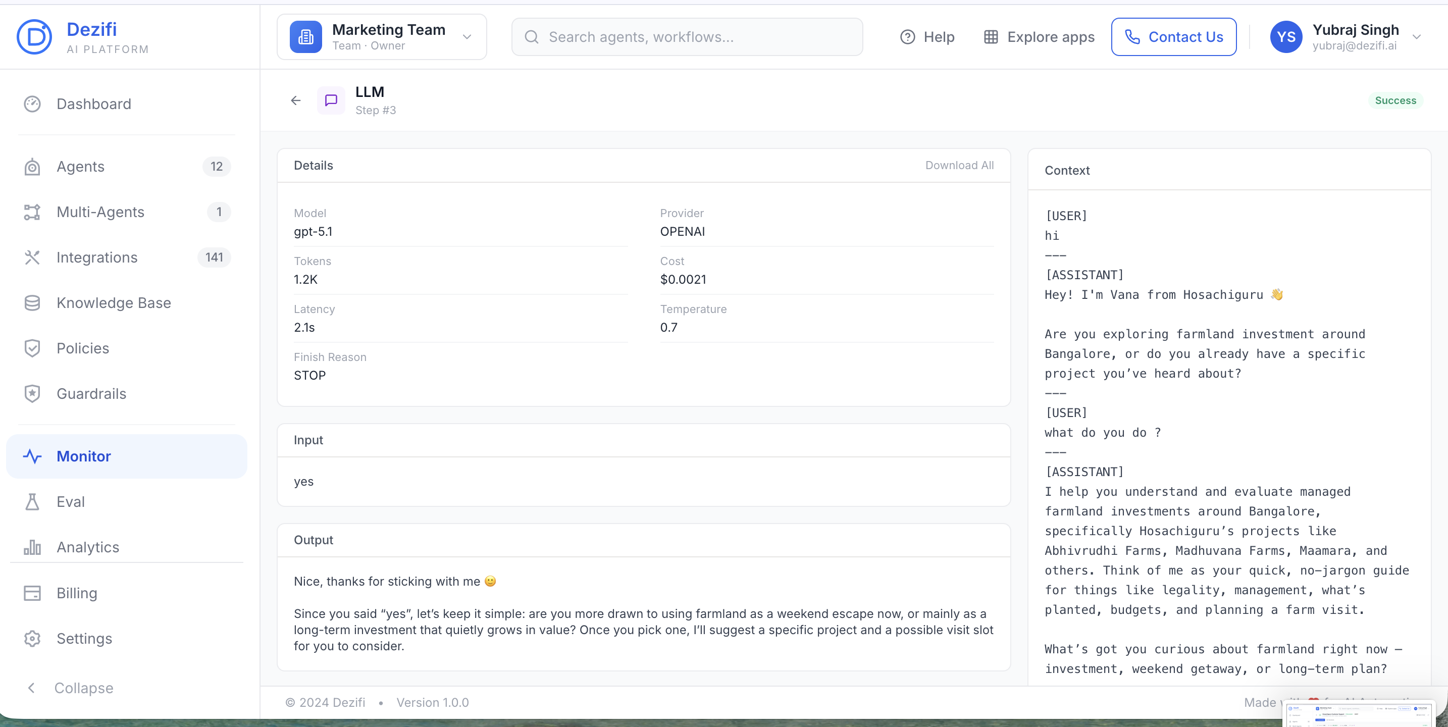The height and width of the screenshot is (727, 1448).
Task: Click the Output section heading
Action: point(314,540)
